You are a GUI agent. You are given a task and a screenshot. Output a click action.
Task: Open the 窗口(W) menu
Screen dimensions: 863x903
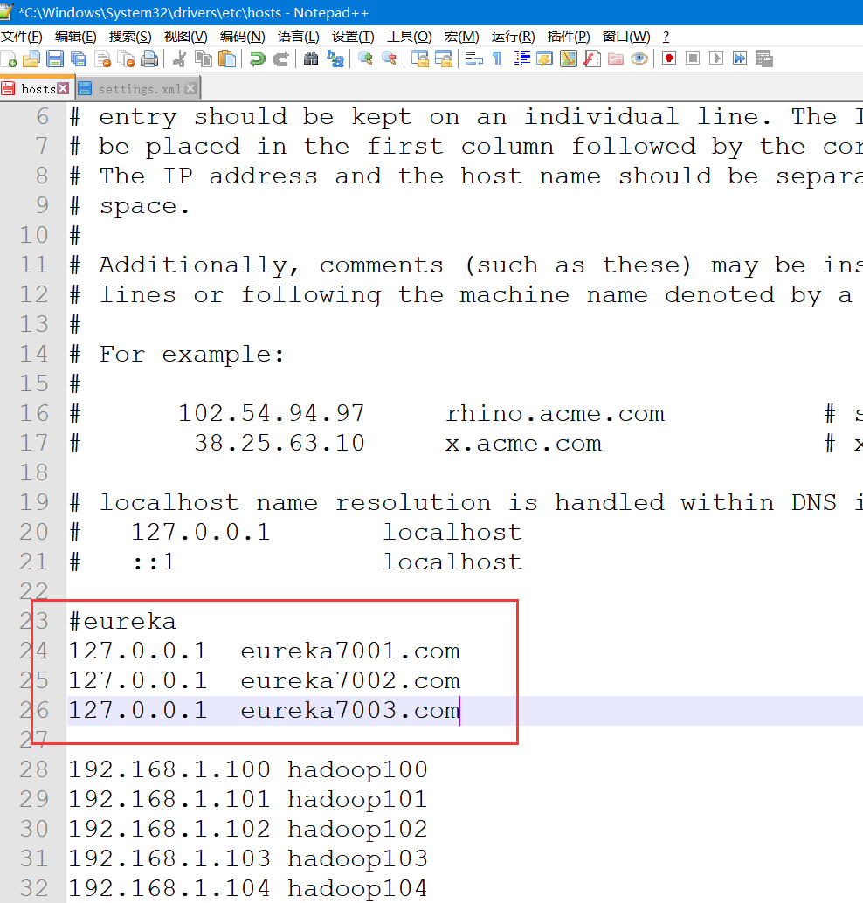coord(626,37)
